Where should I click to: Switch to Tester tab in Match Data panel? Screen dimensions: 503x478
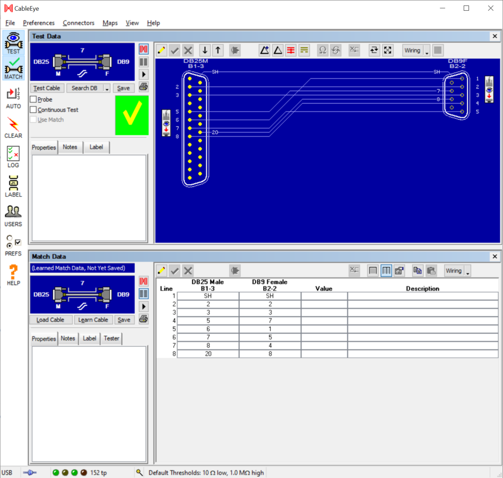pyautogui.click(x=112, y=338)
